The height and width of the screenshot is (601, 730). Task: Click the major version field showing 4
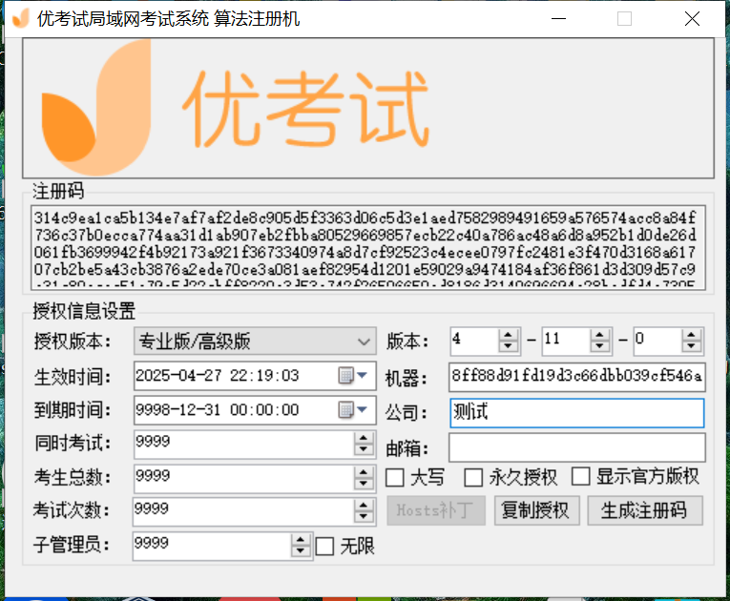474,341
